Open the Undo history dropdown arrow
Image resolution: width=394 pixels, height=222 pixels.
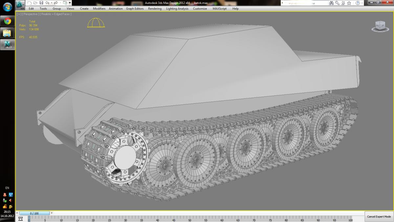pos(51,3)
